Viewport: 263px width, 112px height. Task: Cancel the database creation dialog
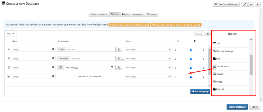[x=255, y=107]
